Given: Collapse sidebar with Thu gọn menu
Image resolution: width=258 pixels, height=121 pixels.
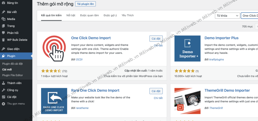Looking at the screenshot, I should coord(16,104).
